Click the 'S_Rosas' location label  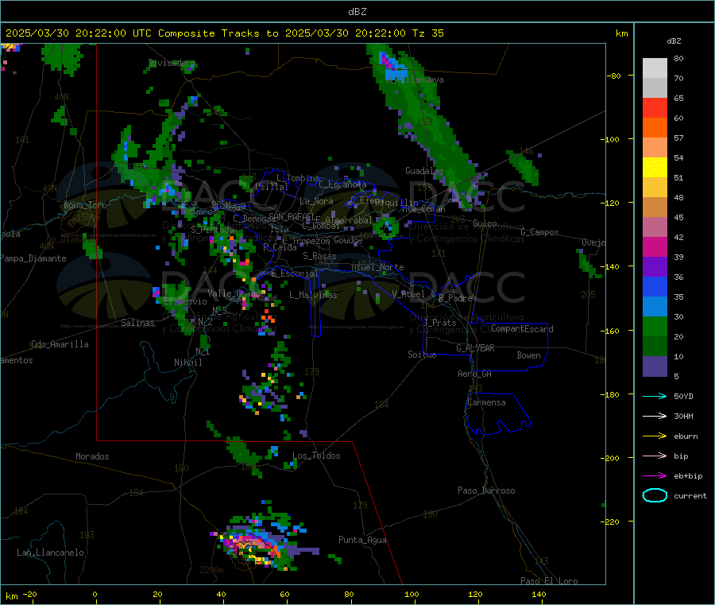point(319,256)
